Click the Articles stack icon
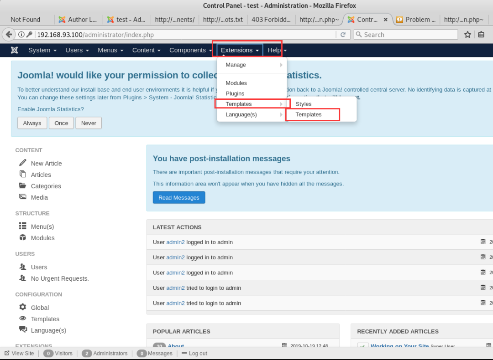 point(23,174)
